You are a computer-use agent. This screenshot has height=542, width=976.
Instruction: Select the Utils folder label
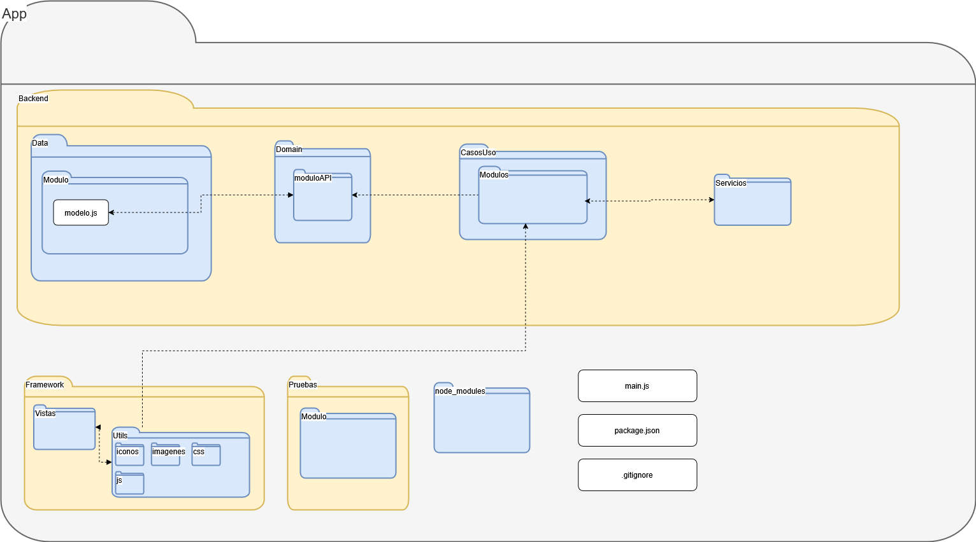pos(120,436)
